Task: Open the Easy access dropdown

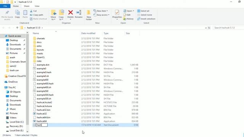Action: tap(101, 15)
